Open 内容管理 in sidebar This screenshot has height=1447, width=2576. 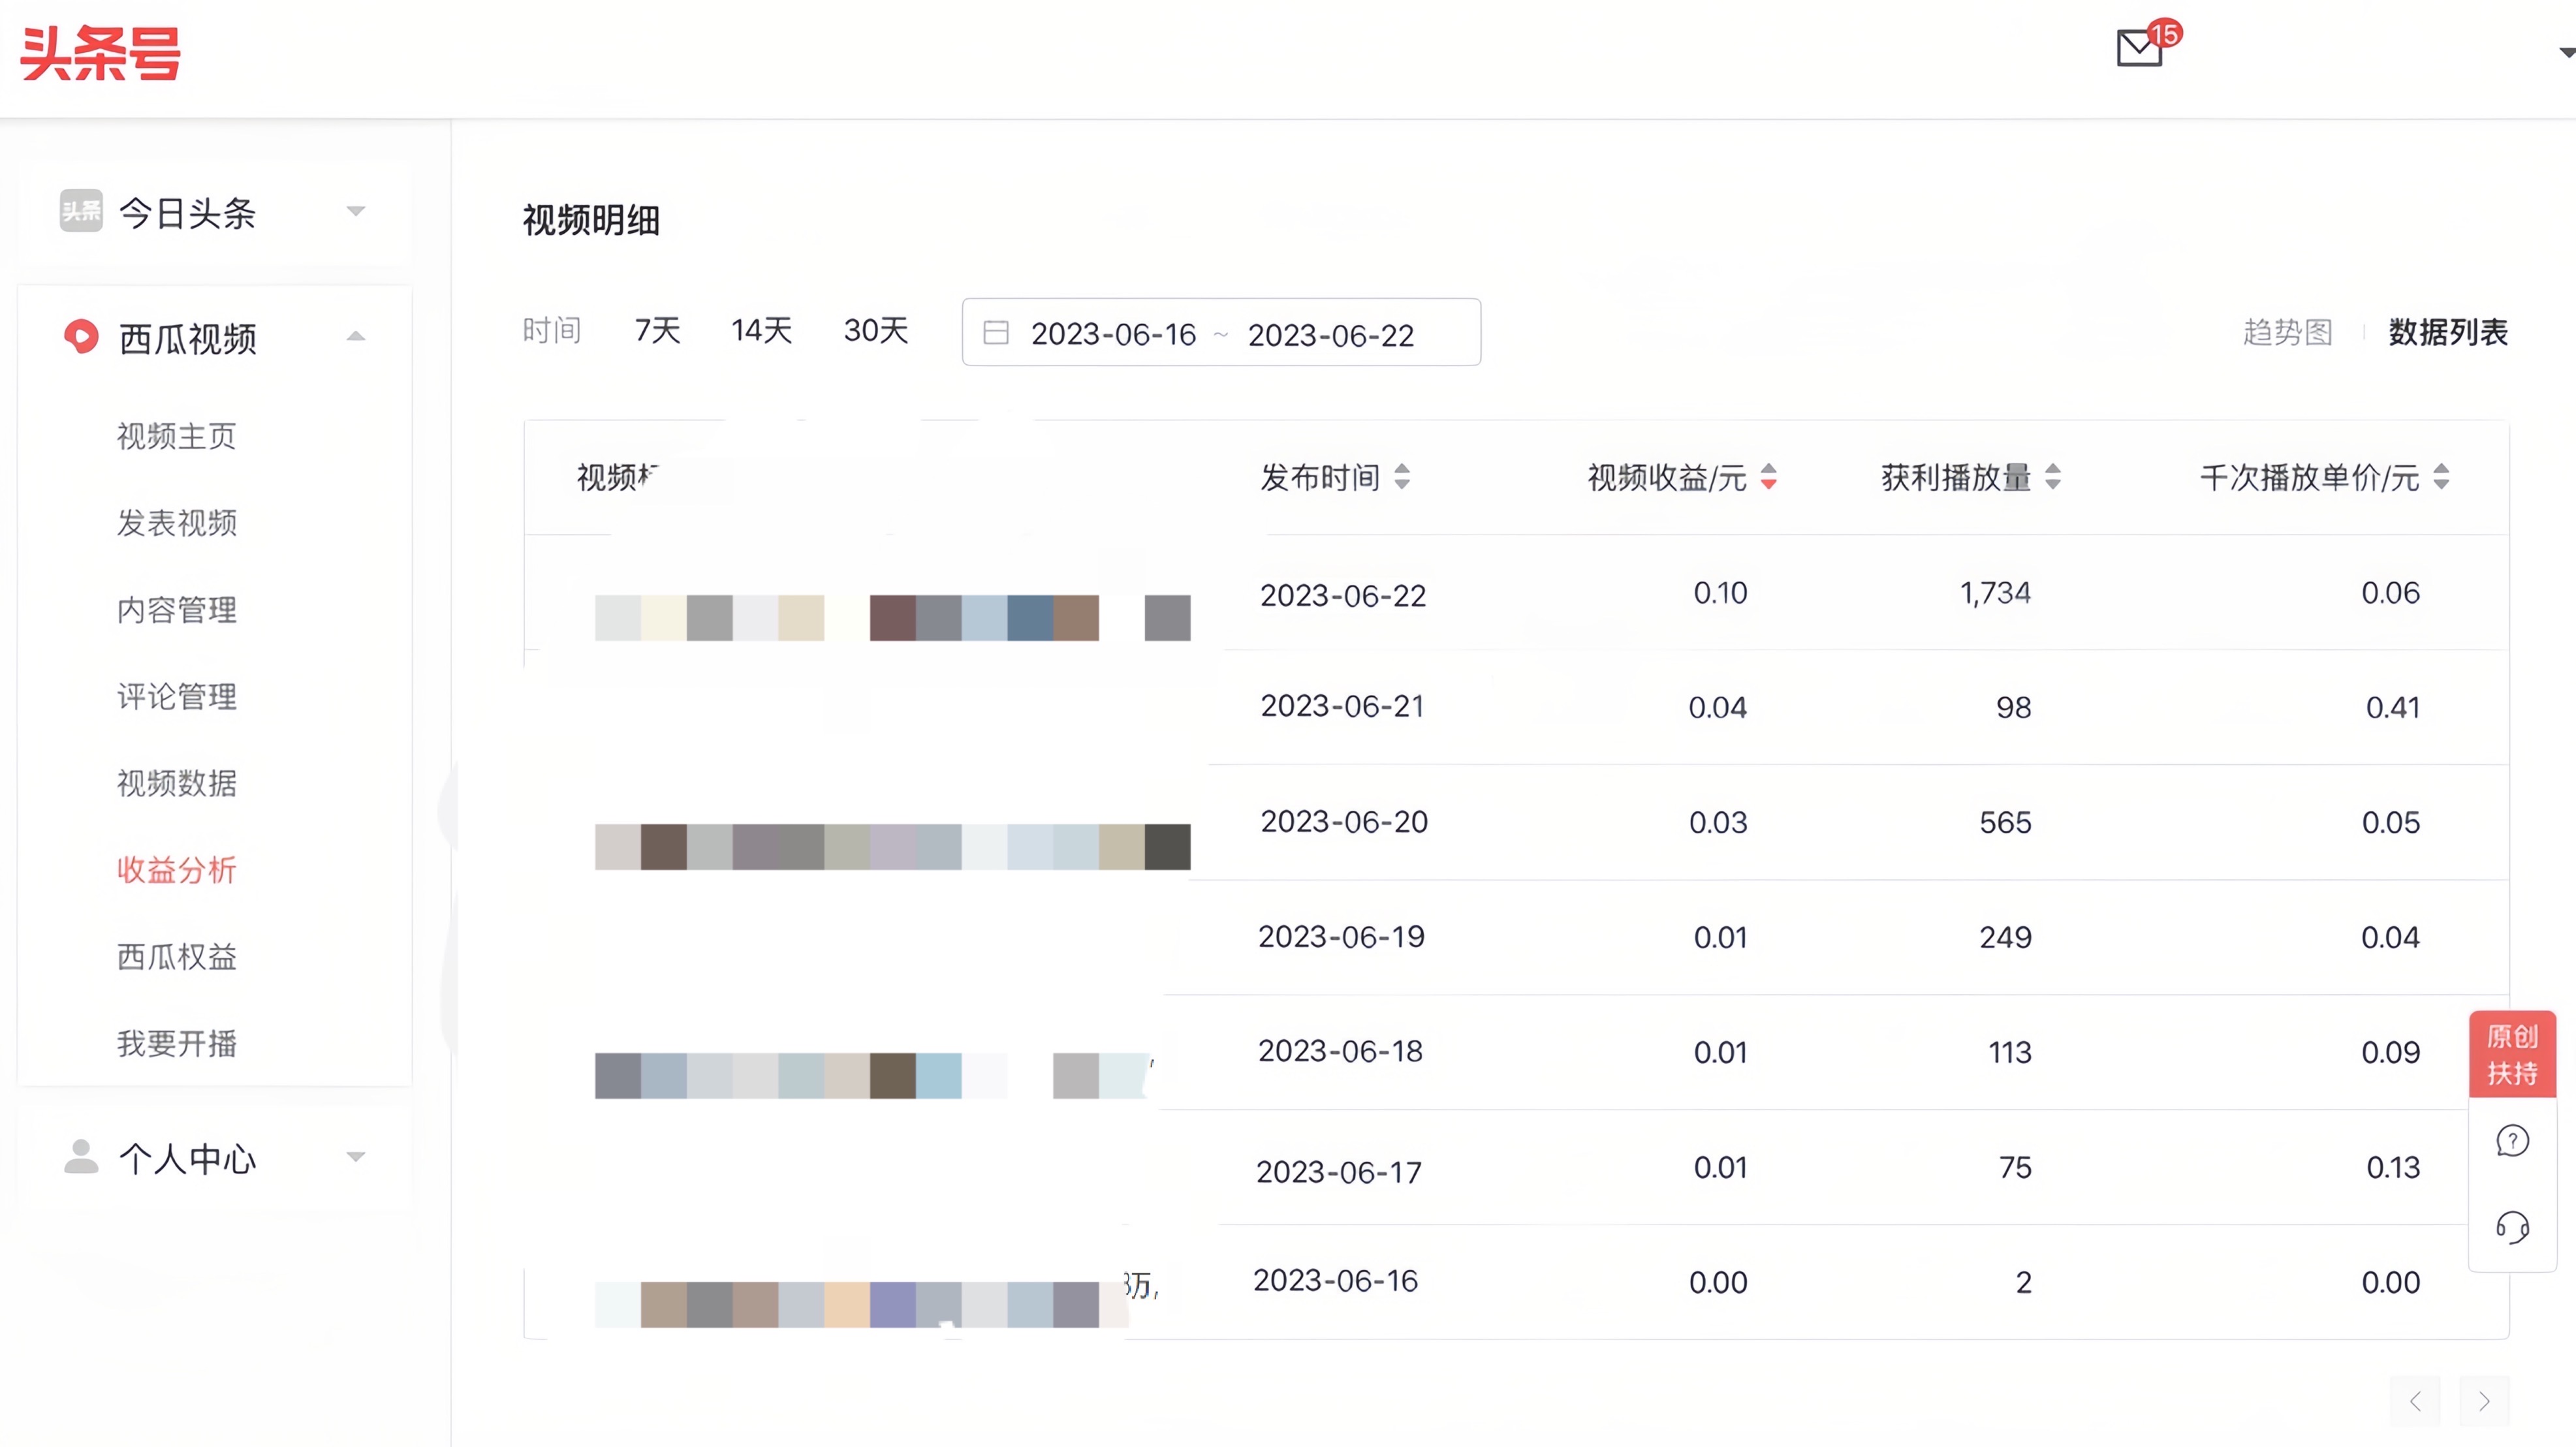177,610
